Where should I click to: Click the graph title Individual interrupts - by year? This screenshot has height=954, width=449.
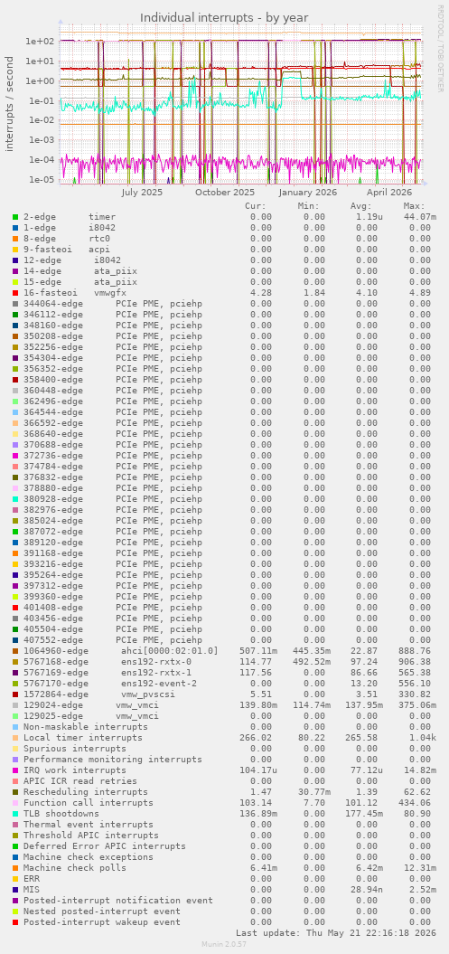pos(224,18)
